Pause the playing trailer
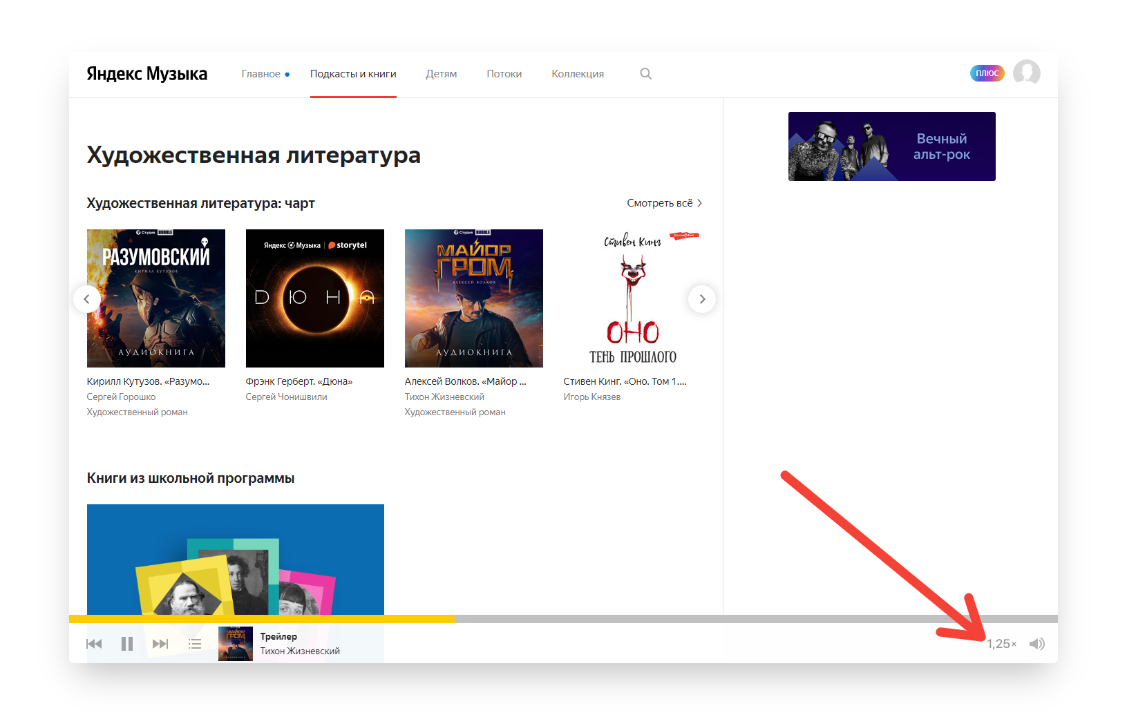The height and width of the screenshot is (715, 1127). [x=127, y=644]
